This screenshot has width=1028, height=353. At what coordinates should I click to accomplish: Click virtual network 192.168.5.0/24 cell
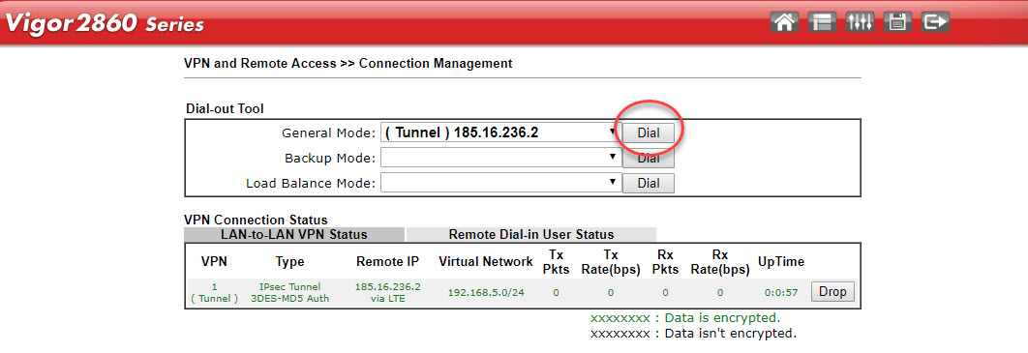click(x=486, y=293)
